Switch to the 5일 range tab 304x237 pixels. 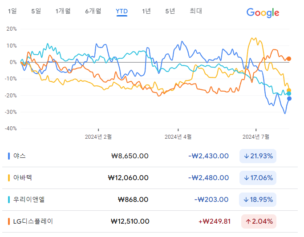36,11
